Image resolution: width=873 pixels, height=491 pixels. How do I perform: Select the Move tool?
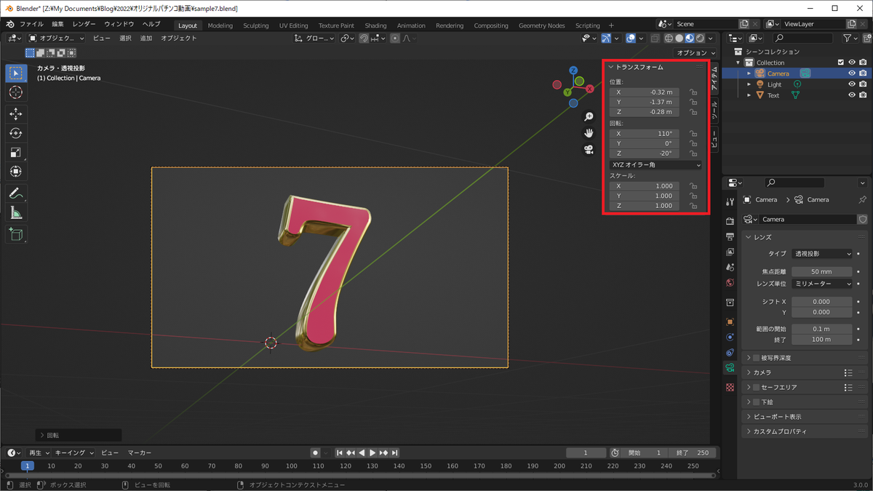click(16, 114)
